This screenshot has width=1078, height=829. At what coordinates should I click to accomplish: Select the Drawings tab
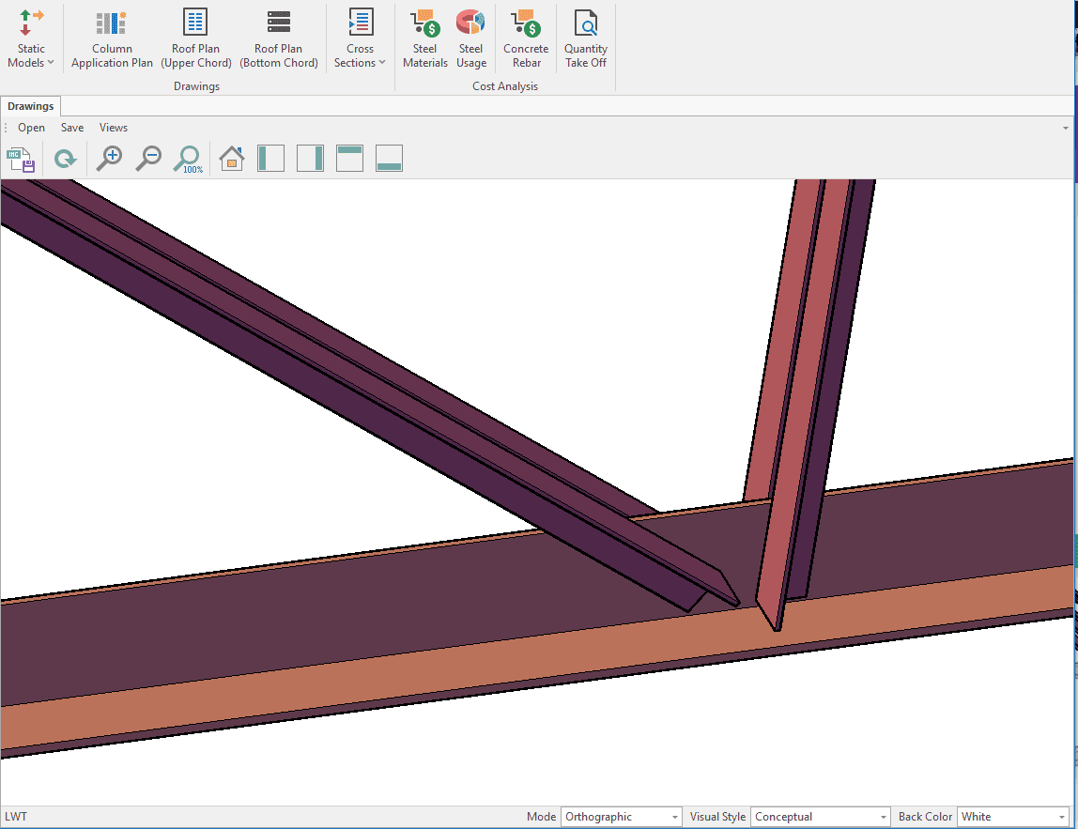coord(31,106)
